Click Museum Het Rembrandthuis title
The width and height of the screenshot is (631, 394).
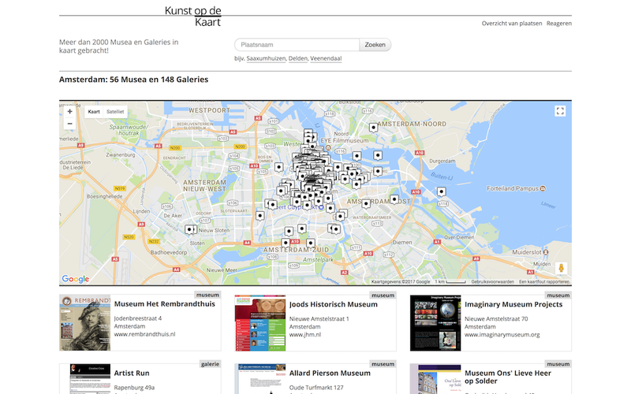[165, 304]
